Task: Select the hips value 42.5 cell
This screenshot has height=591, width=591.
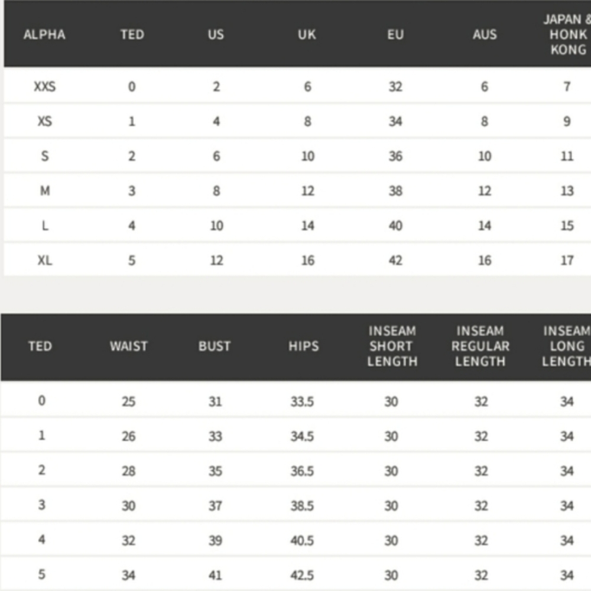Action: (302, 576)
